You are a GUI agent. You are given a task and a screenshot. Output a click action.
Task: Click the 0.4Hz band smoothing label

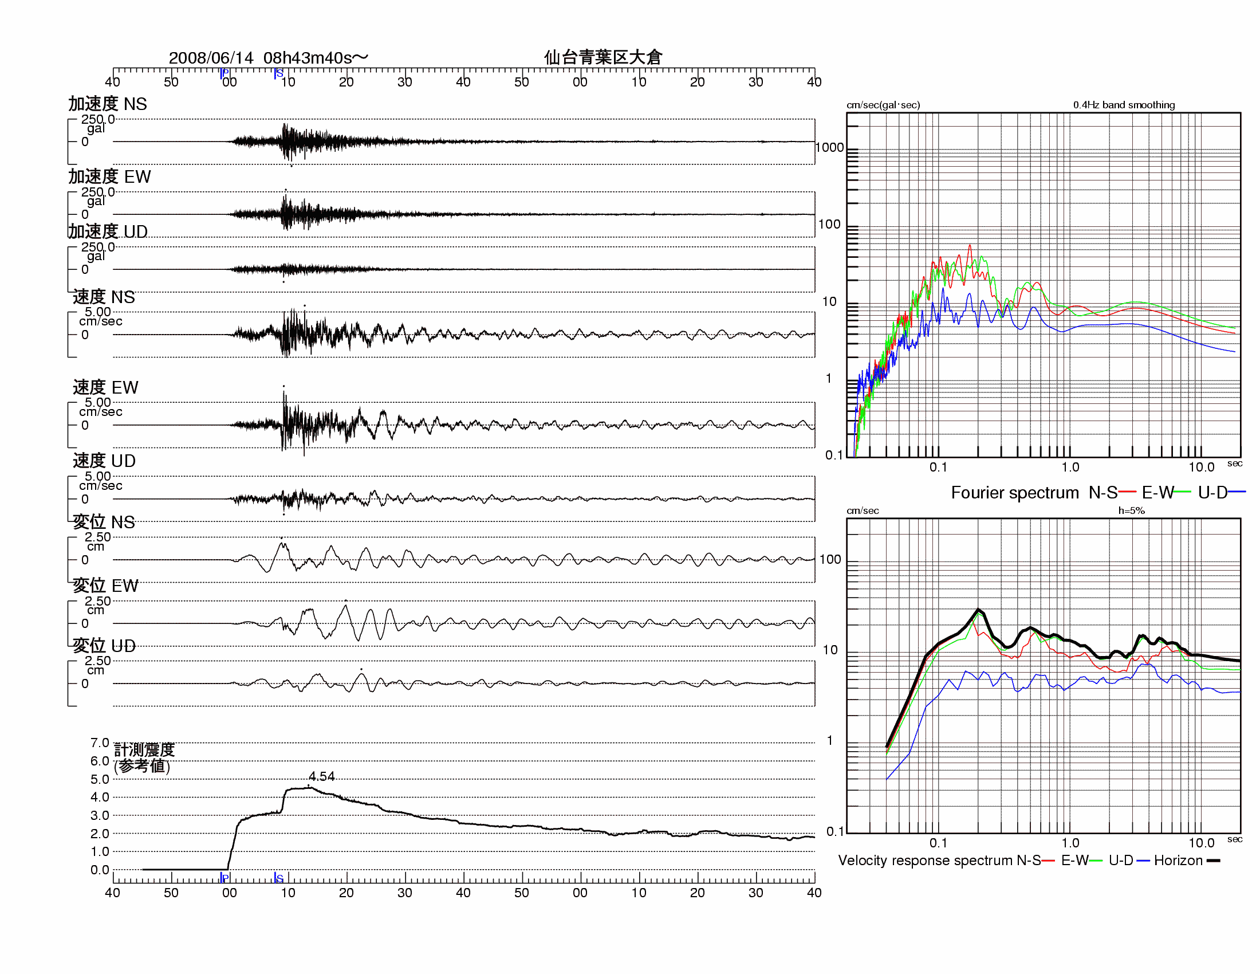(x=1123, y=105)
